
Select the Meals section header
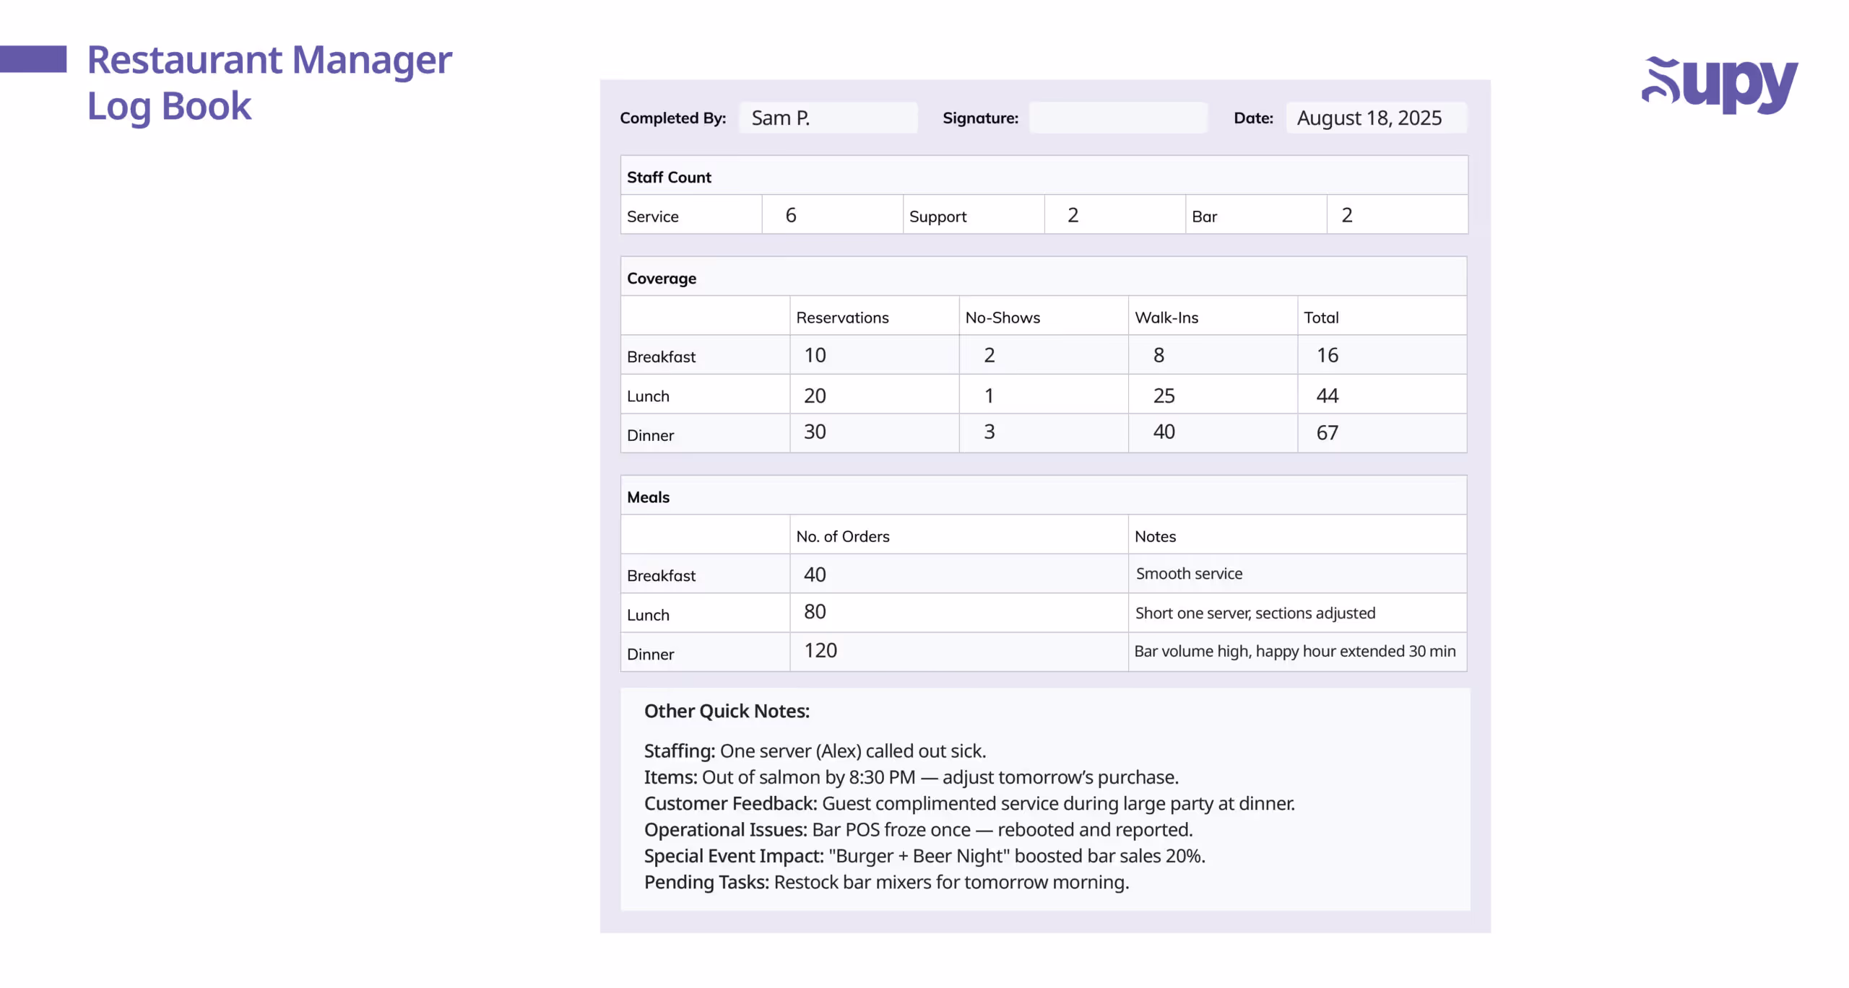point(648,497)
